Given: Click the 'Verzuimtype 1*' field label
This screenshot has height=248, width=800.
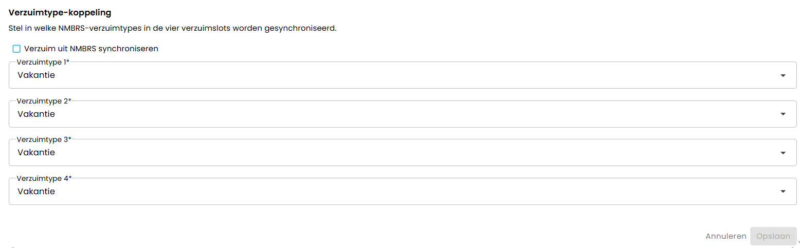Looking at the screenshot, I should [43, 62].
